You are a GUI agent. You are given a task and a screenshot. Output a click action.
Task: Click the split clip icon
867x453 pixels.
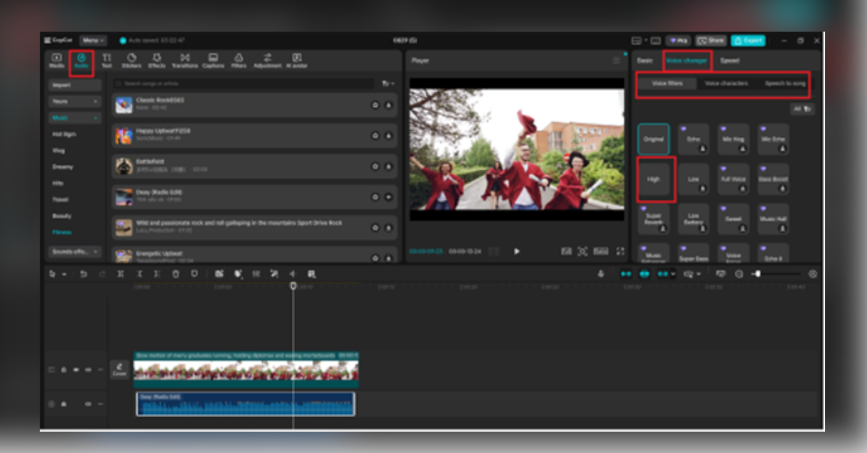click(121, 274)
